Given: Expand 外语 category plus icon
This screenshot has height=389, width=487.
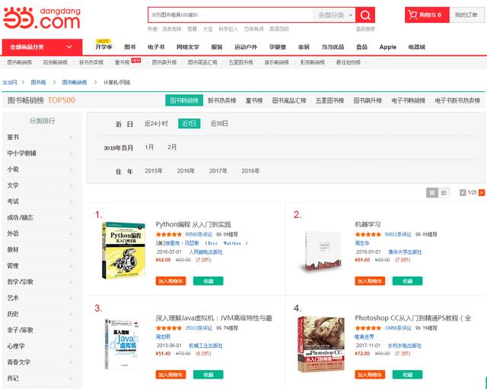Looking at the screenshot, I should (x=71, y=234).
